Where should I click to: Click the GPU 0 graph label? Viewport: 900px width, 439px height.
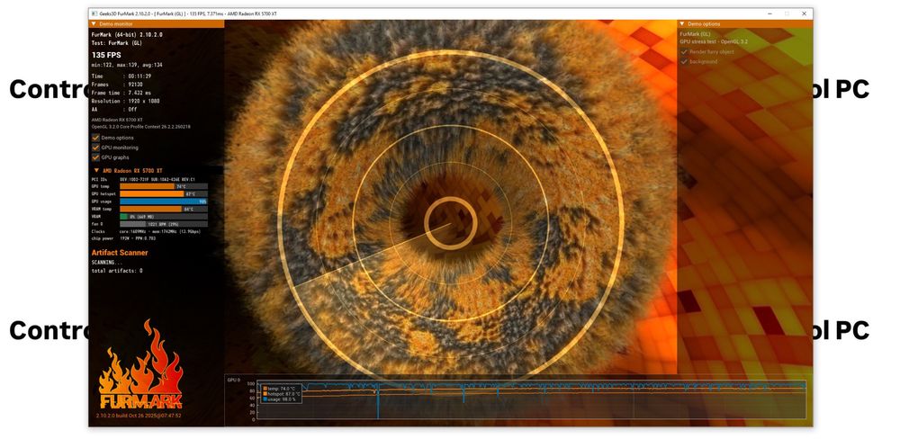coord(233,380)
